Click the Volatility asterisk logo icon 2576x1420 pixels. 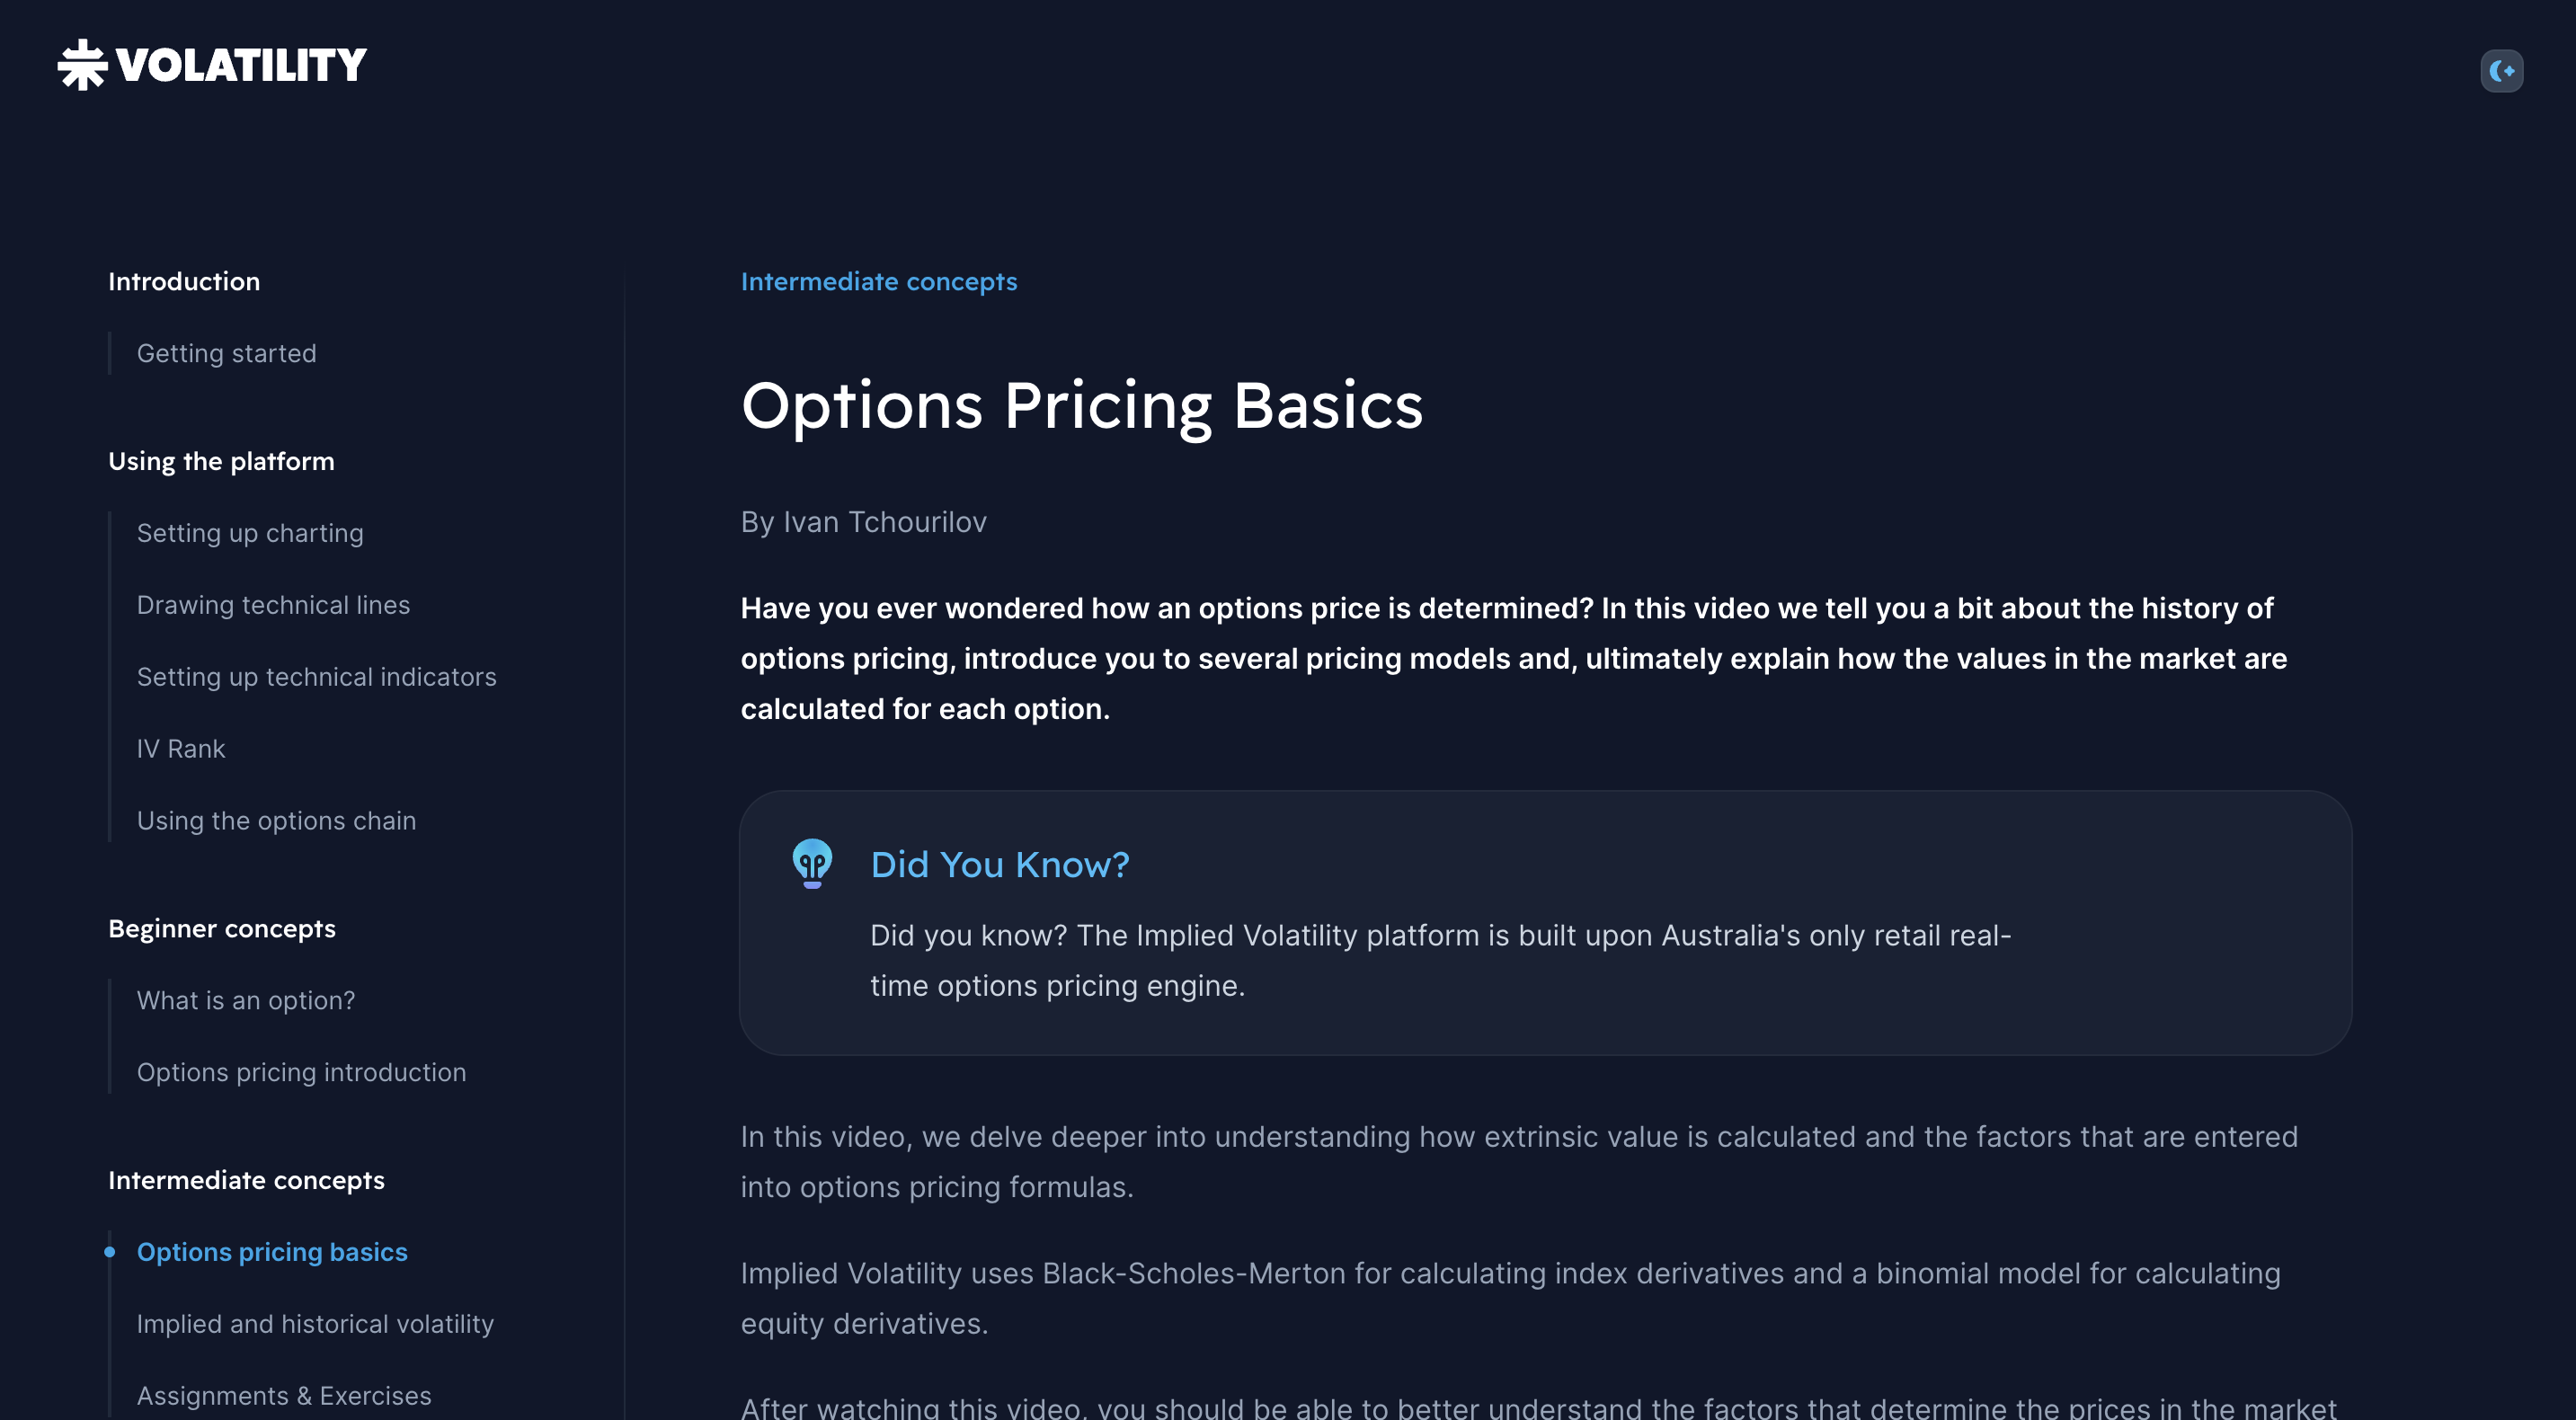point(81,64)
